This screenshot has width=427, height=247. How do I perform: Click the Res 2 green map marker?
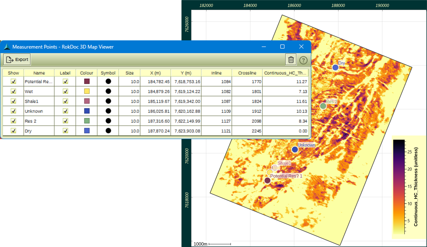(323, 106)
